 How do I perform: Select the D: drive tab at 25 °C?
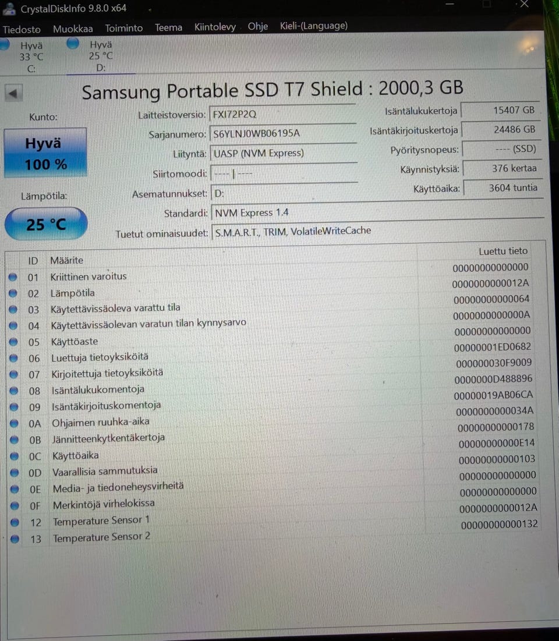pyautogui.click(x=101, y=56)
